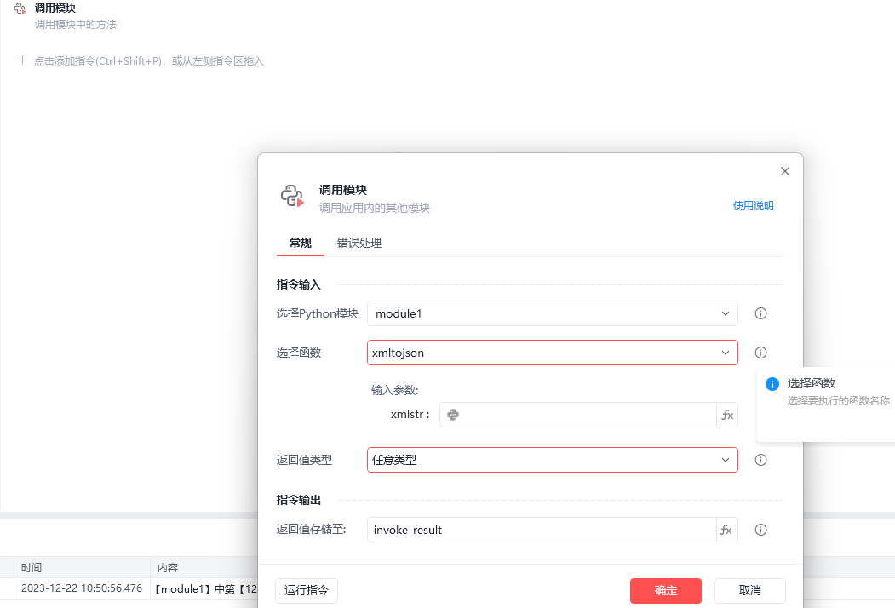Click the info icon beside 选择函数 dropdown
The height and width of the screenshot is (608, 895).
click(760, 353)
